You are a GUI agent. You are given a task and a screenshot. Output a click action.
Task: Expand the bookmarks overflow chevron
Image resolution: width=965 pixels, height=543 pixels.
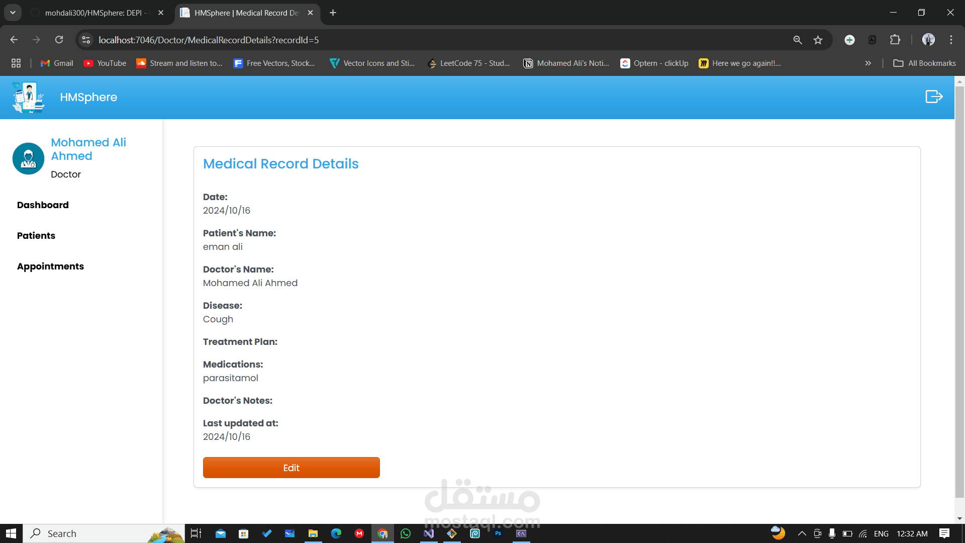pos(868,63)
